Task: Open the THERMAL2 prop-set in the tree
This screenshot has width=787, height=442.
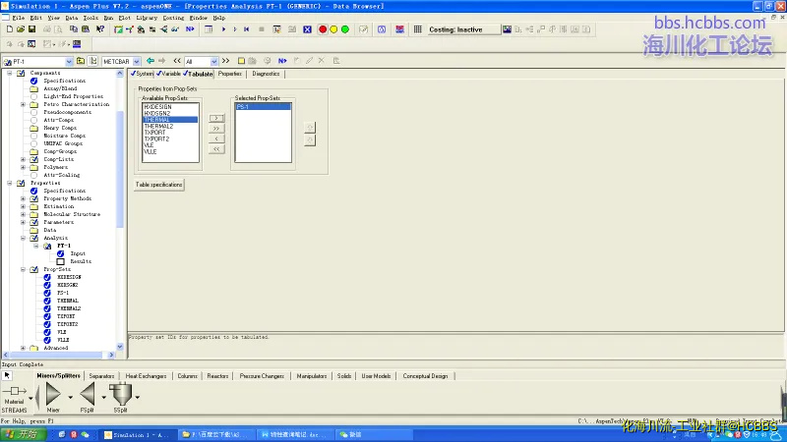Action: coord(69,308)
